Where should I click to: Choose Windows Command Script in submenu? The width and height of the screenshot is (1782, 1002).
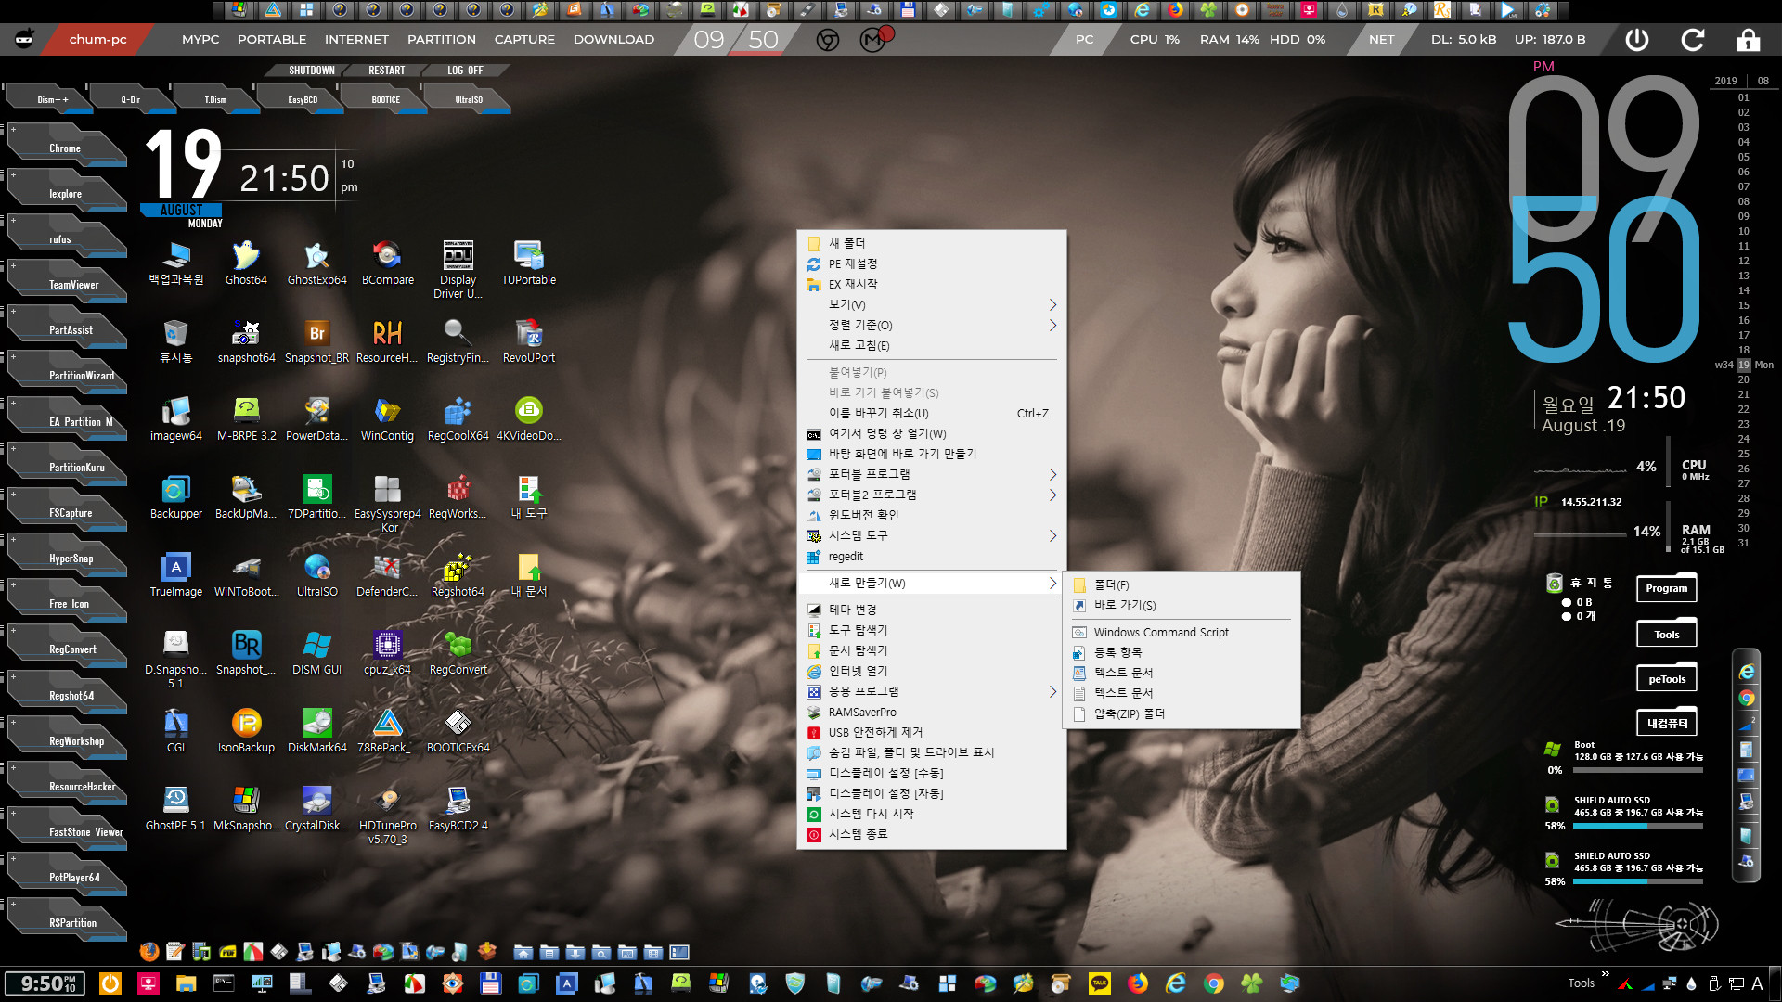pyautogui.click(x=1182, y=632)
